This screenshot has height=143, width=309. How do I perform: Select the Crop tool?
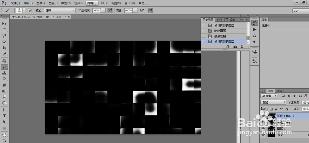coord(4,48)
